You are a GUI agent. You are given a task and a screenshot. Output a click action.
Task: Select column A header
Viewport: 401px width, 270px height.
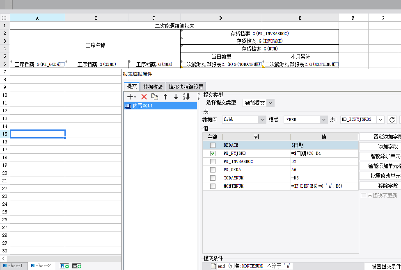pyautogui.click(x=37, y=18)
